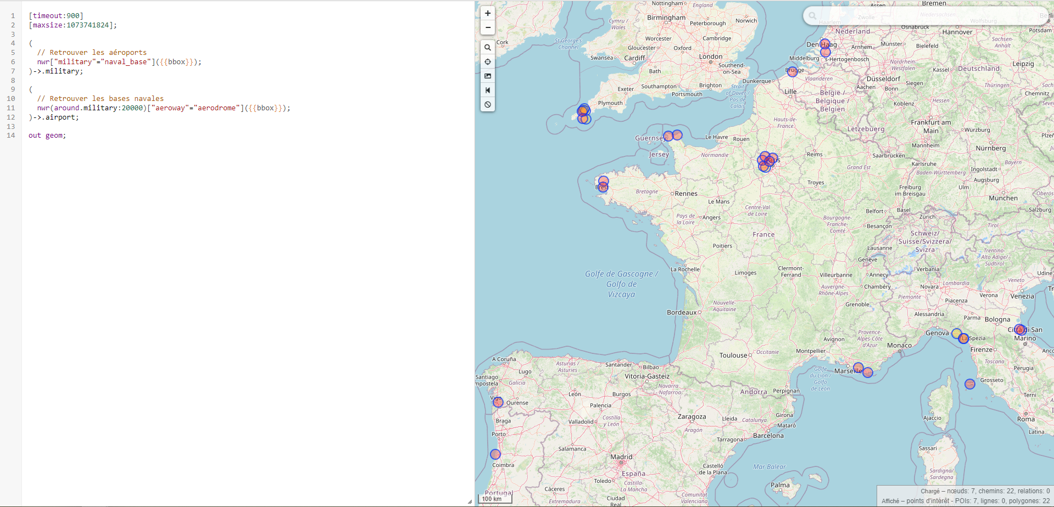Toggle the wide map view
Image resolution: width=1054 pixels, height=507 pixels.
(488, 91)
